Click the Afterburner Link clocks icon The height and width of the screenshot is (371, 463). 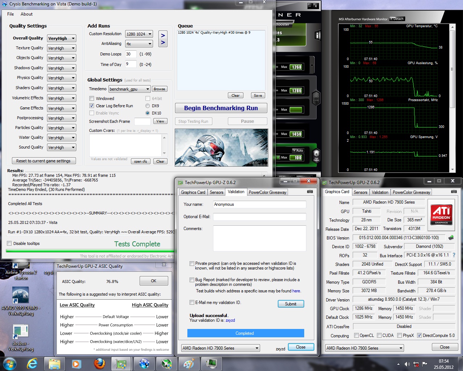coord(316,98)
